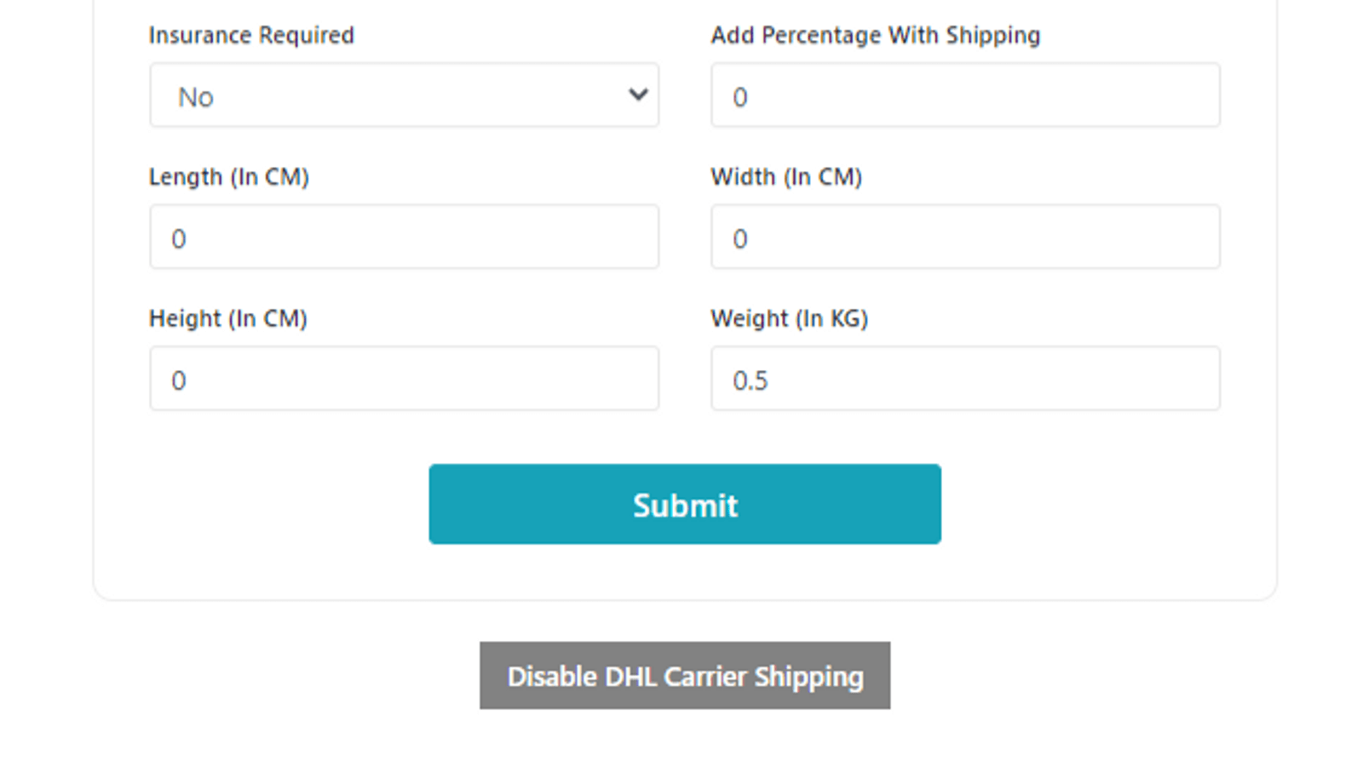Viewport: 1363px width, 766px height.
Task: Focus the Weight (In KG) field
Action: tap(965, 378)
